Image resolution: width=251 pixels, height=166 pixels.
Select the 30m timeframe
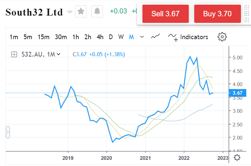[61, 37]
